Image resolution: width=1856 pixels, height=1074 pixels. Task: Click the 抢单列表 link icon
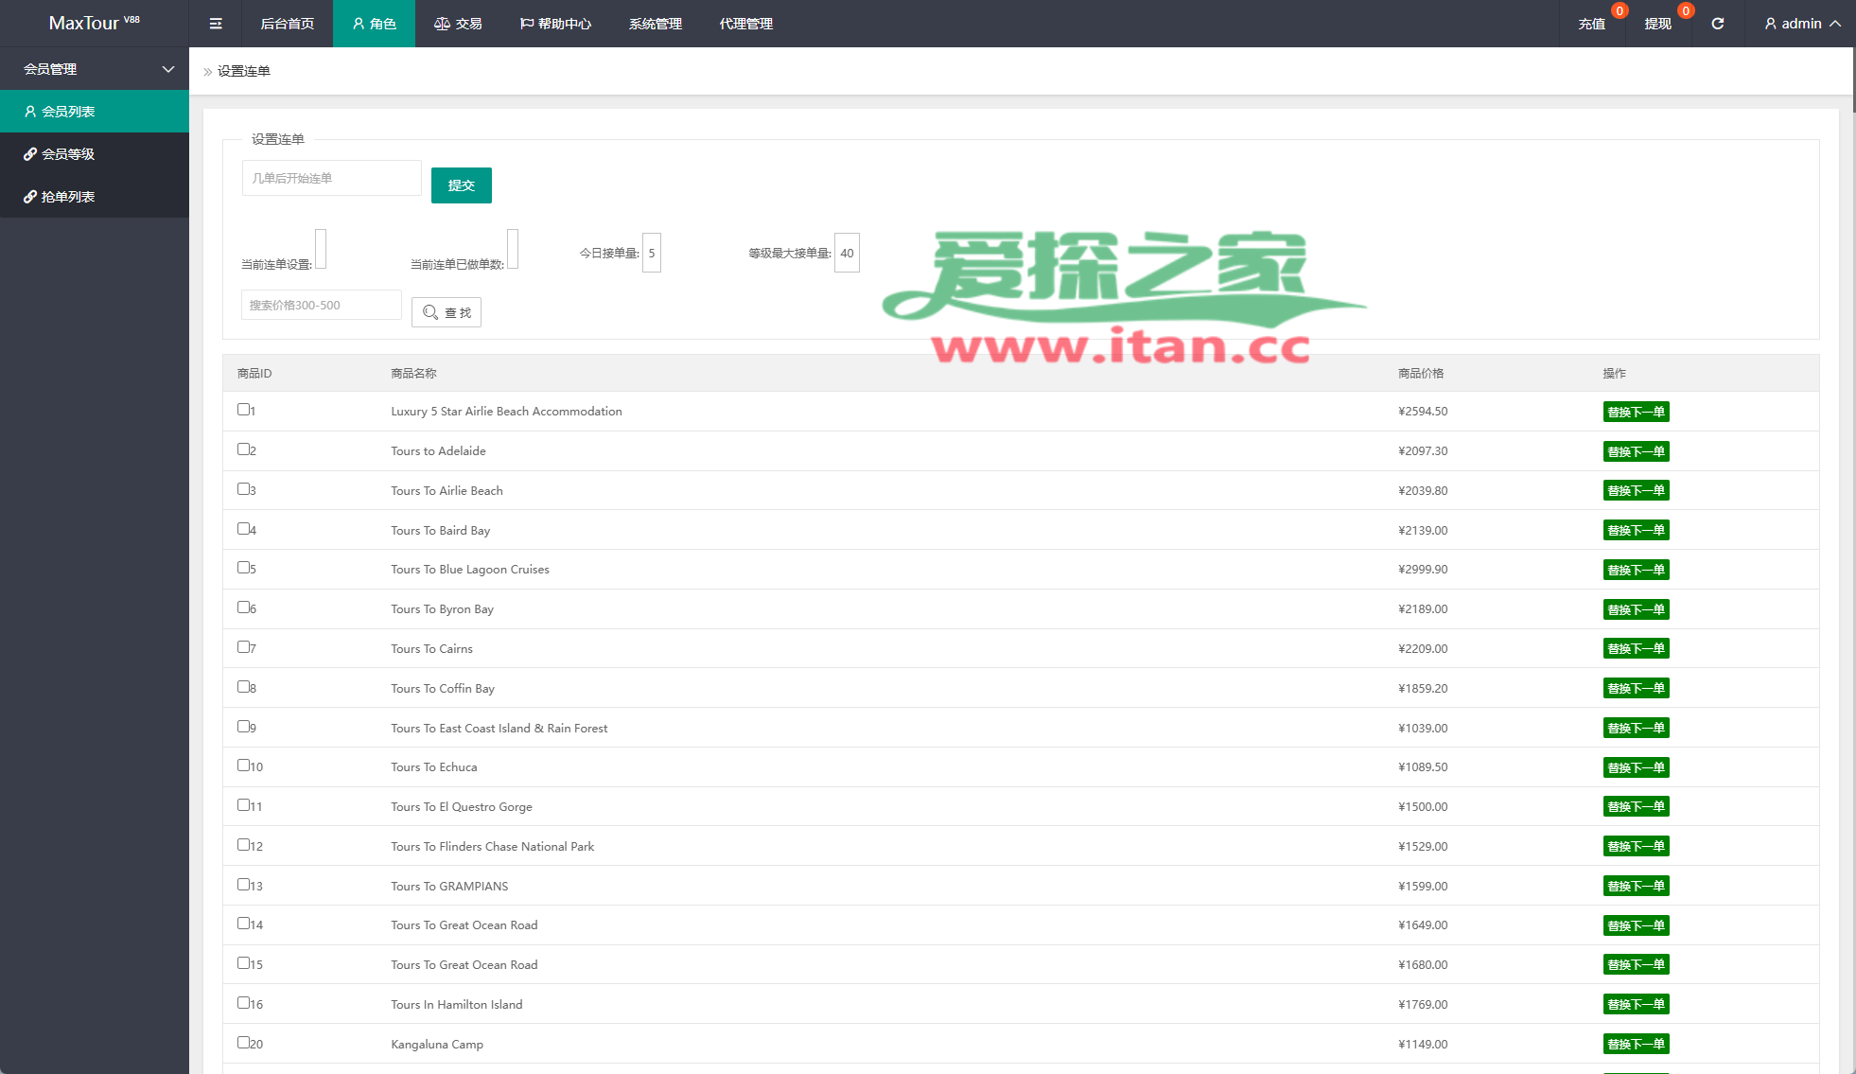[30, 197]
